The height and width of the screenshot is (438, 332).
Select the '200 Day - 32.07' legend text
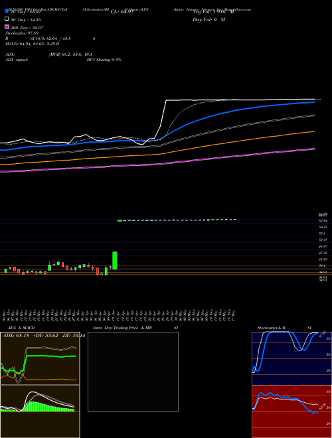[27, 28]
